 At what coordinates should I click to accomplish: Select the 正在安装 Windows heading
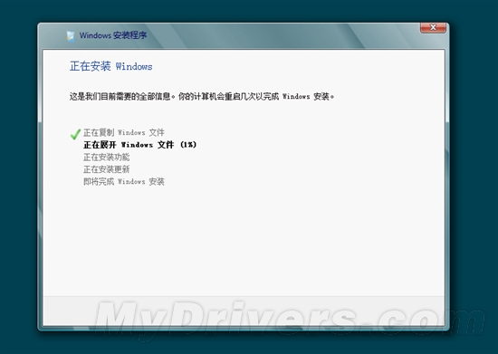pyautogui.click(x=110, y=66)
